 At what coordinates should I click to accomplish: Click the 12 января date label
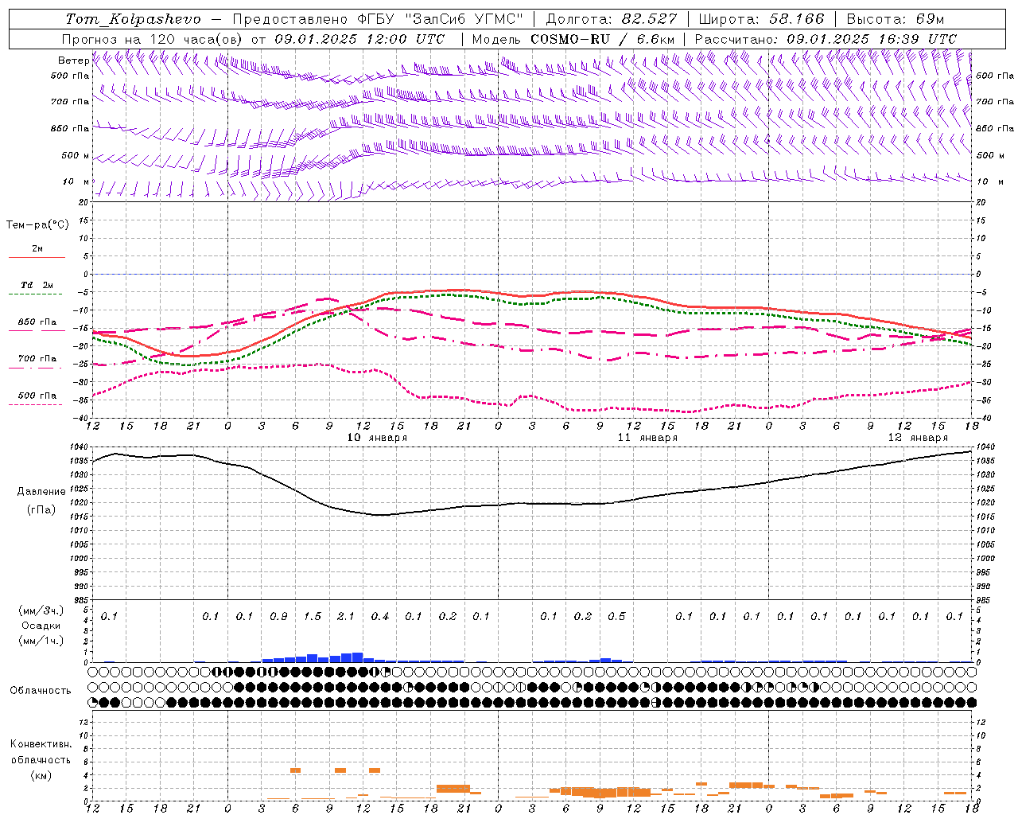918,438
